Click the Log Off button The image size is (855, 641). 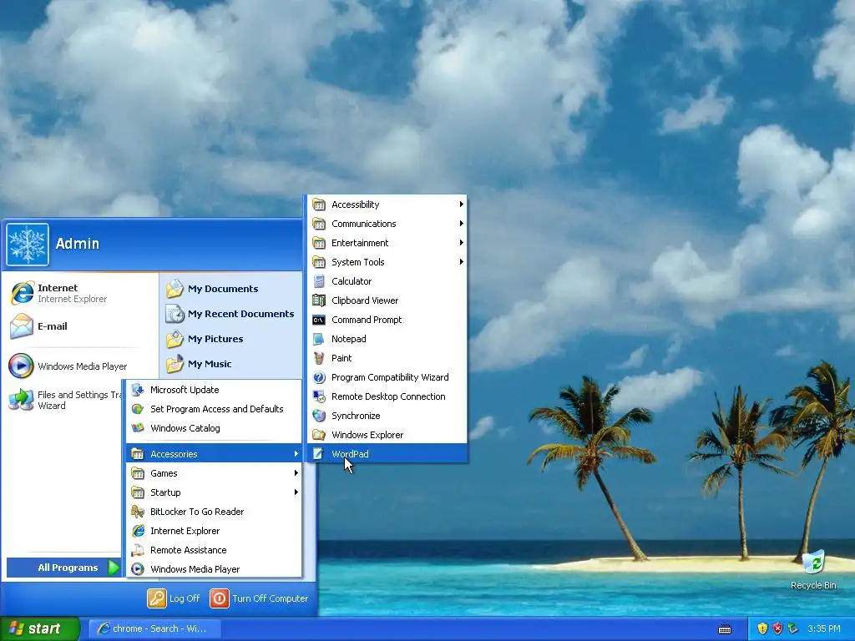tap(174, 598)
